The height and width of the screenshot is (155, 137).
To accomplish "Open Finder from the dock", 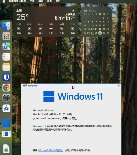I will point(6,26).
